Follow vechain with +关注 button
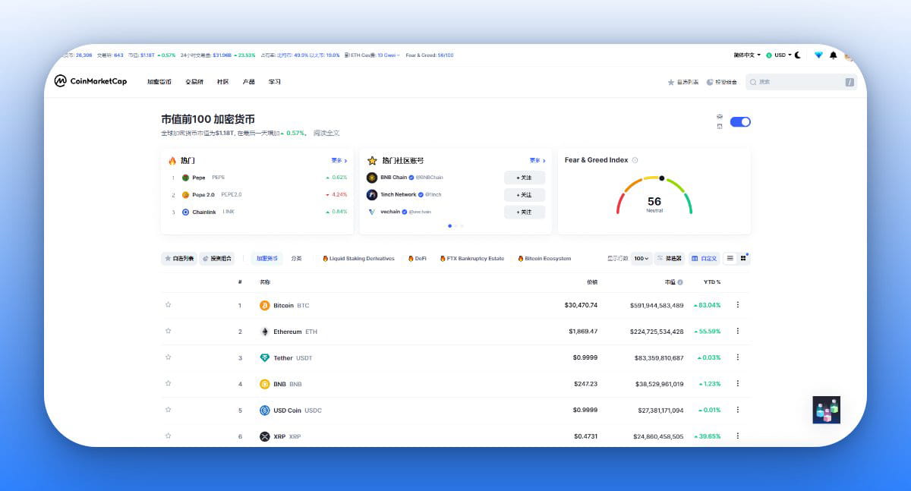This screenshot has height=491, width=911. click(x=525, y=212)
